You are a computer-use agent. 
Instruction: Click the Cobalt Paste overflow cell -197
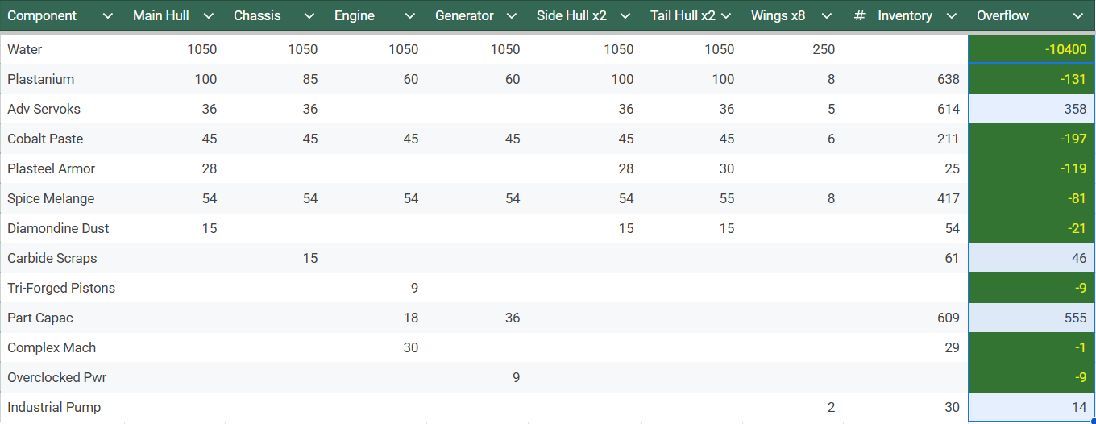pyautogui.click(x=1031, y=139)
